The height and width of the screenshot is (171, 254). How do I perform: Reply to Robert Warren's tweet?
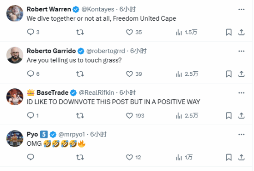30,32
